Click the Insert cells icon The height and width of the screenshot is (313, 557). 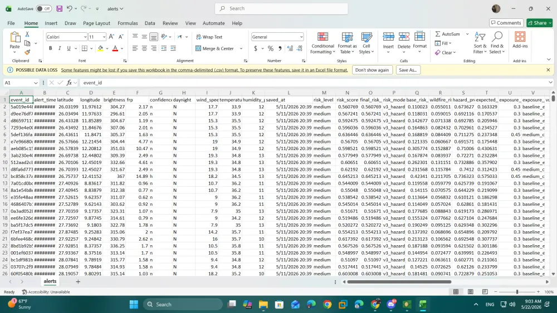tap(388, 37)
